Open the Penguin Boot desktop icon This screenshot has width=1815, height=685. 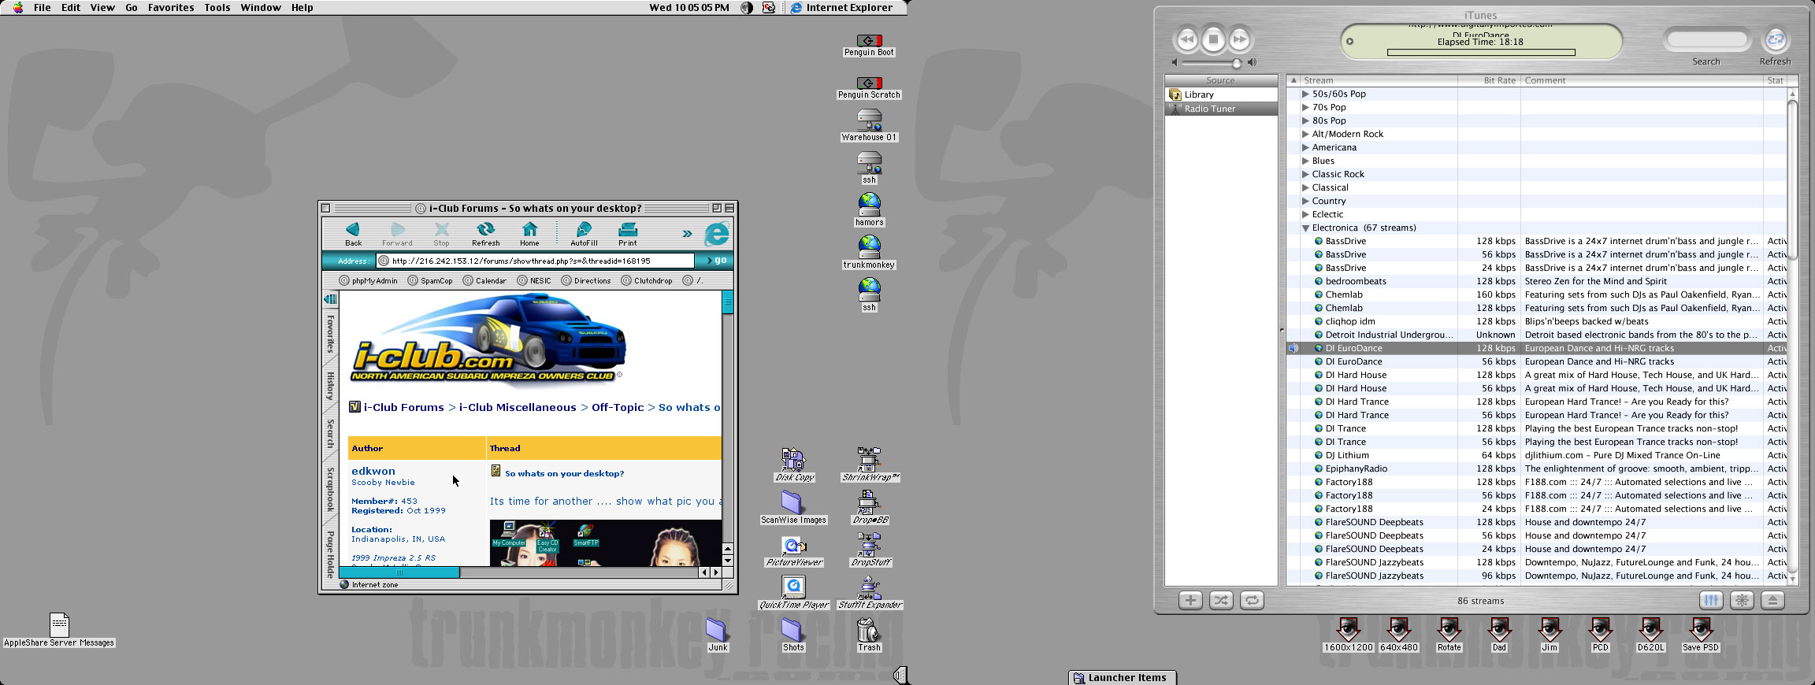(869, 46)
